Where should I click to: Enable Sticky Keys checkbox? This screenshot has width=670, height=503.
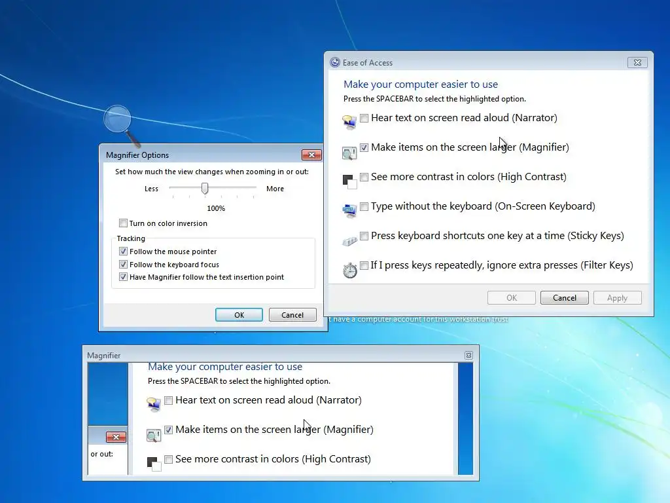click(364, 236)
